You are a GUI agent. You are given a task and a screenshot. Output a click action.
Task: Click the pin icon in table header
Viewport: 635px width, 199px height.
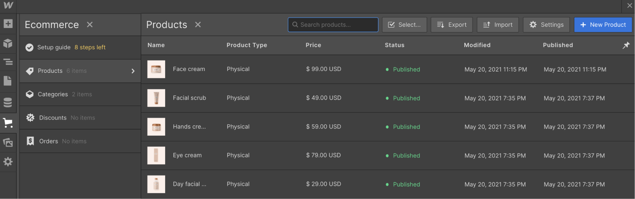626,45
